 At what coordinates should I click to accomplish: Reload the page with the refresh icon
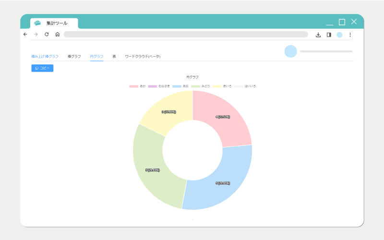pyautogui.click(x=47, y=34)
